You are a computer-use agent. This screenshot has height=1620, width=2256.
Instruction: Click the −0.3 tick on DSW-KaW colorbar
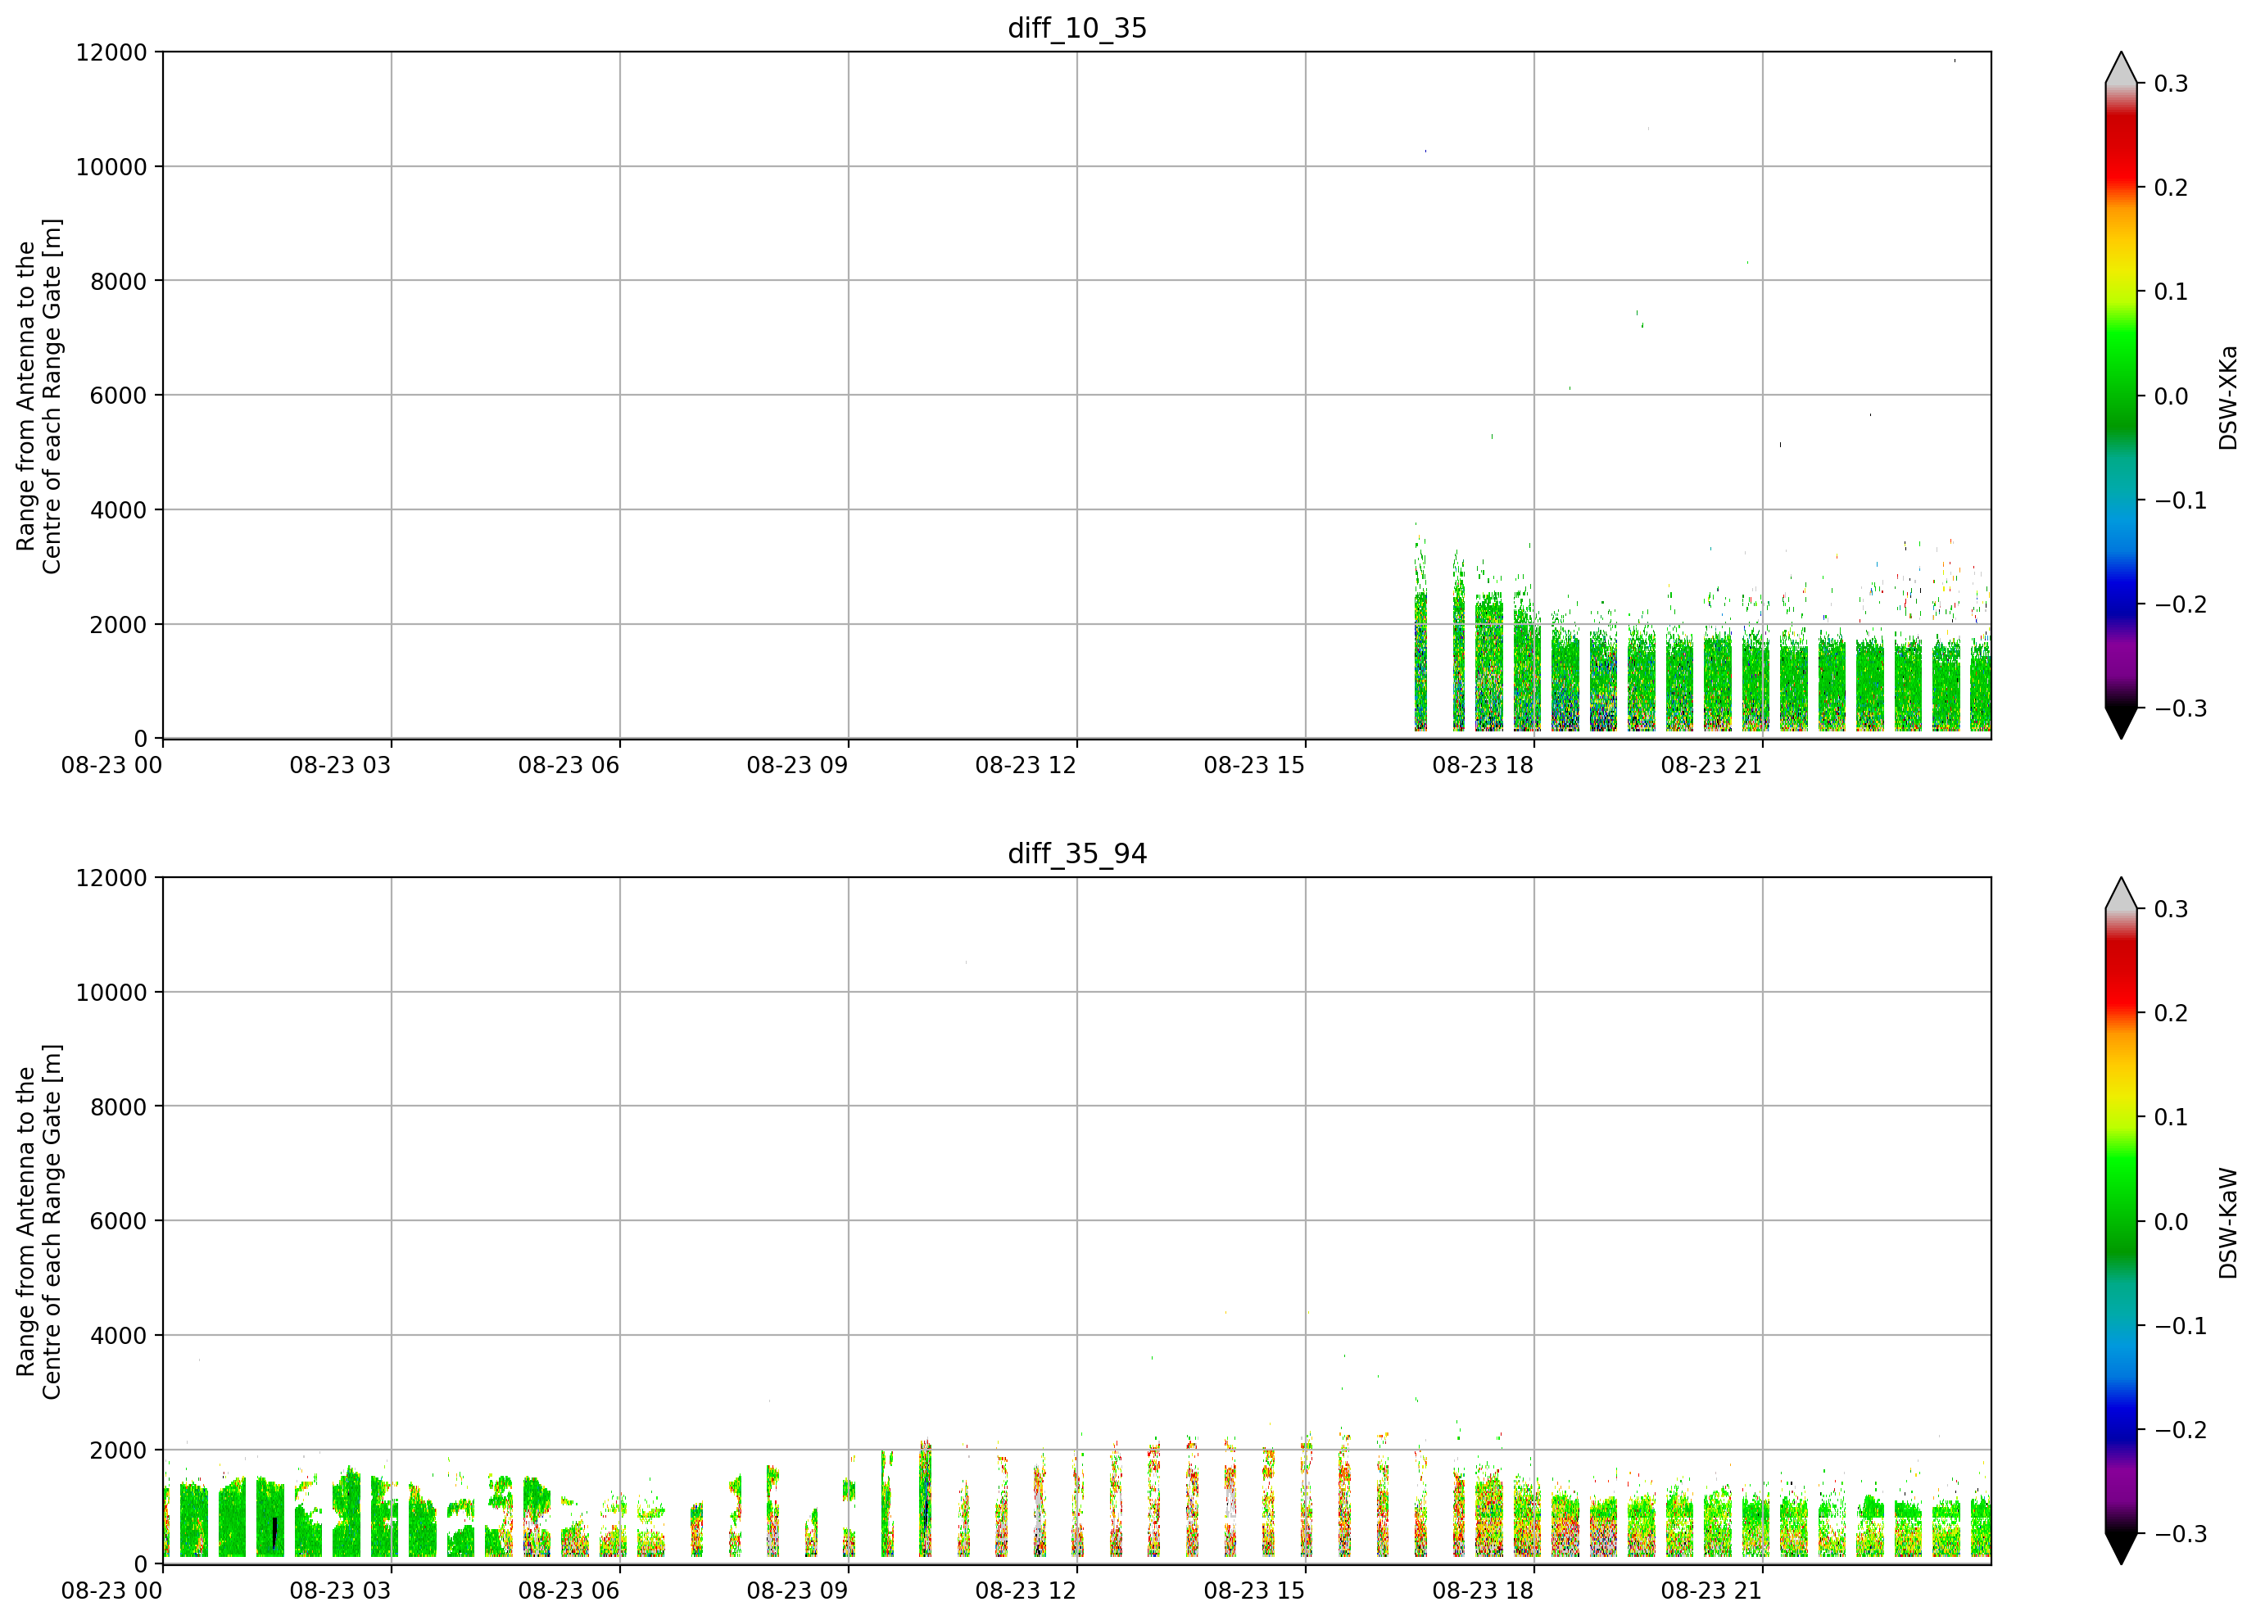click(x=2181, y=1533)
